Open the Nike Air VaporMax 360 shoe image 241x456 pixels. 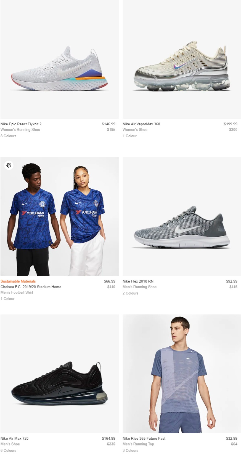(x=182, y=59)
